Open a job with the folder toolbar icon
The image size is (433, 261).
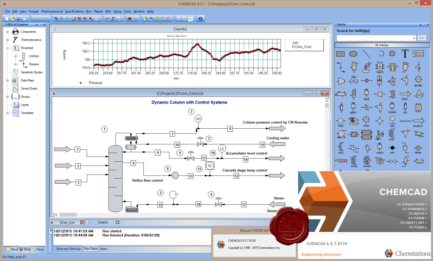(13, 19)
